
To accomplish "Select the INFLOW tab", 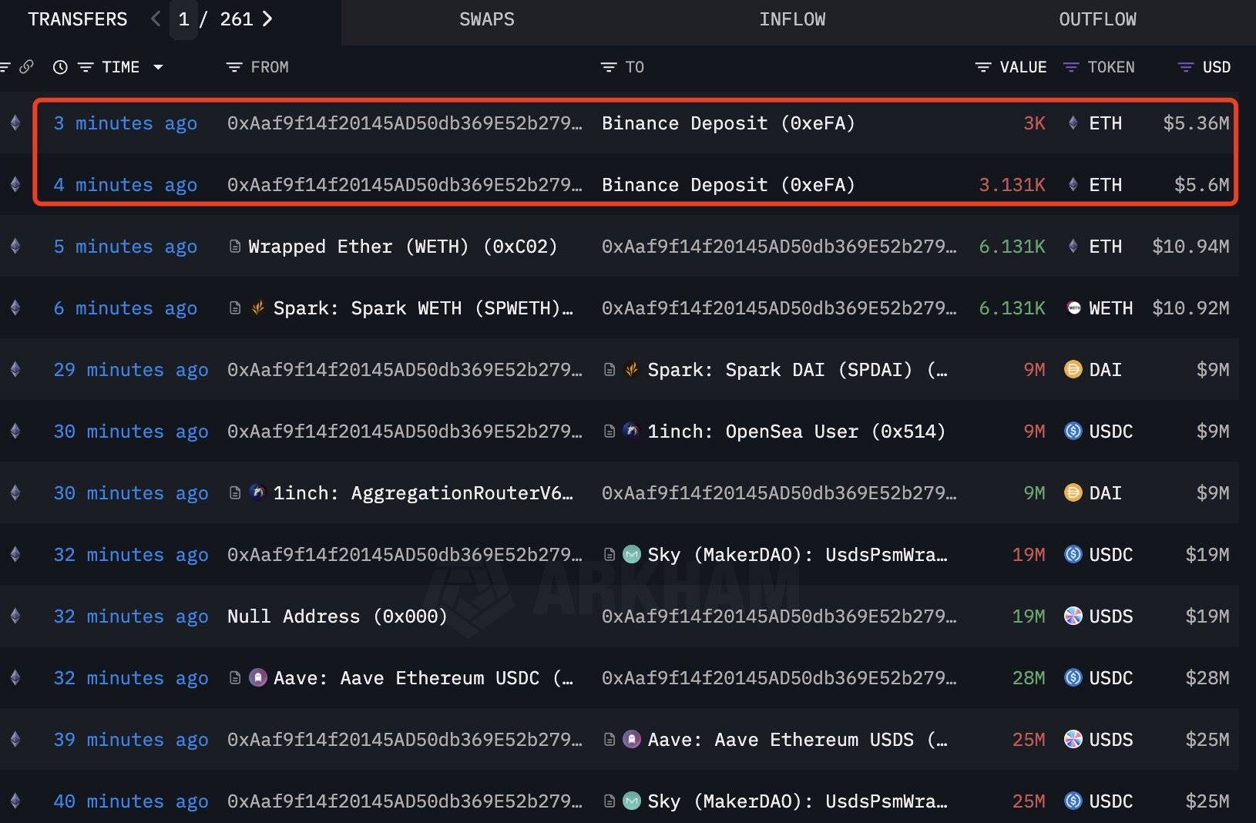I will pyautogui.click(x=792, y=19).
